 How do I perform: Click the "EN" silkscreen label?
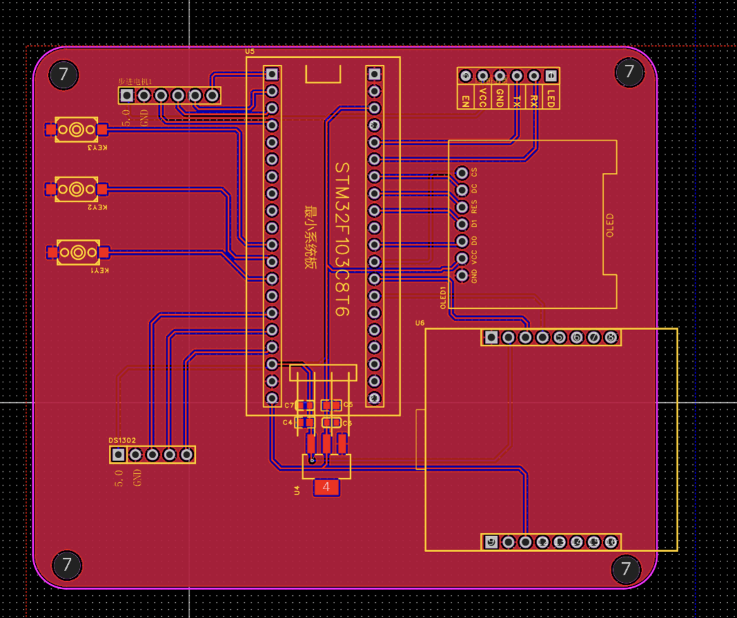pos(465,101)
